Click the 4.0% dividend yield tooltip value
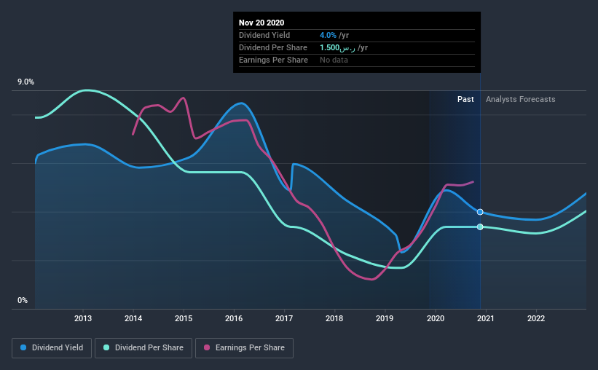Screen dimensions: 598x370 (x=328, y=35)
